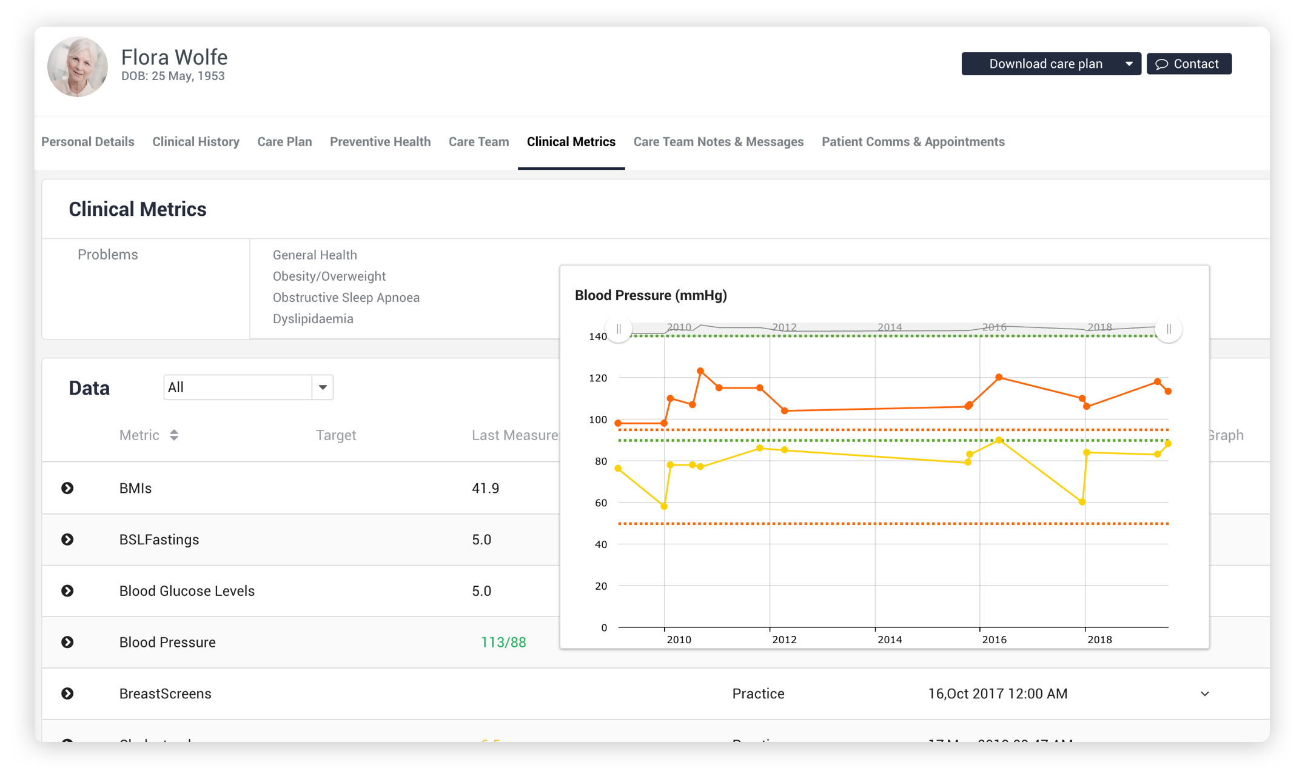Screen dimensions: 1305x782
Task: Click the Blood Pressure (mmHg) chart title
Action: [x=651, y=295]
